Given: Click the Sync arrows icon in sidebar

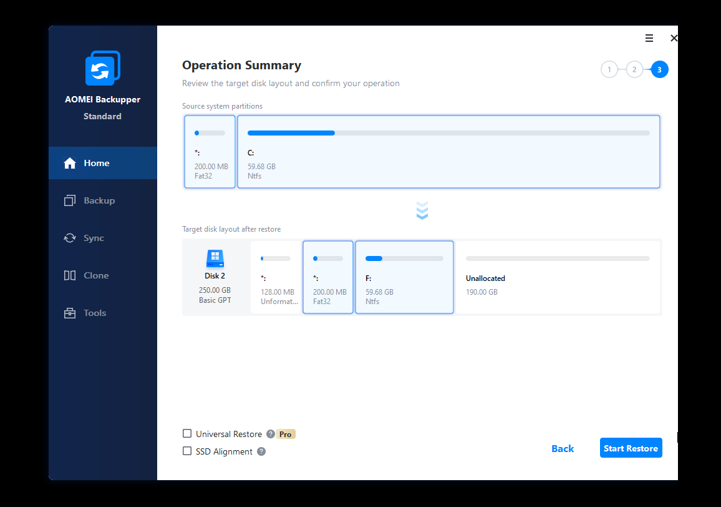Looking at the screenshot, I should click(70, 238).
